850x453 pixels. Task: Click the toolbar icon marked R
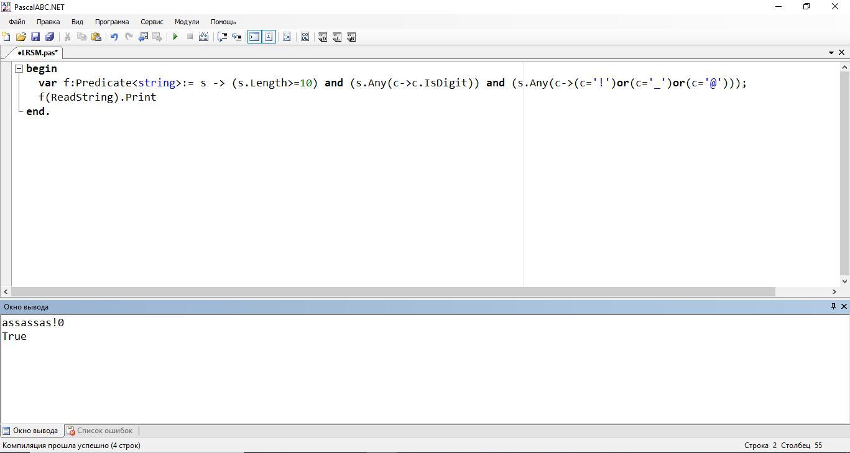pos(351,37)
